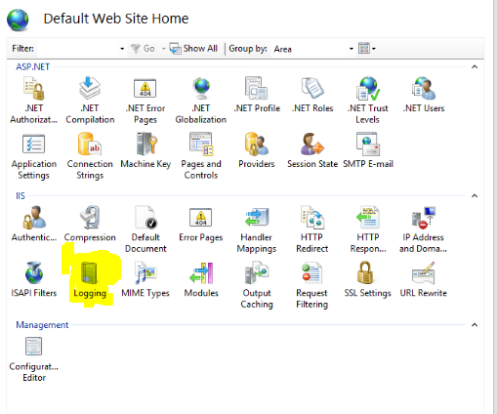Viewport: 497px width, 414px height.
Task: Open the Providers feature
Action: [x=257, y=150]
